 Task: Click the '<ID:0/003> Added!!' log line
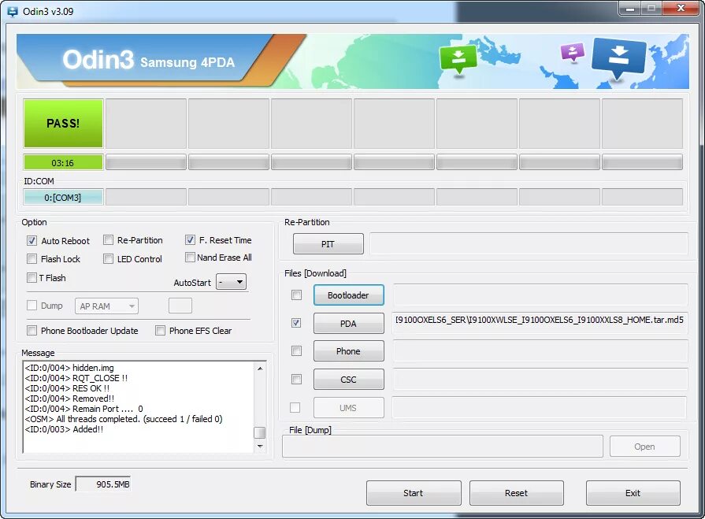(x=64, y=429)
